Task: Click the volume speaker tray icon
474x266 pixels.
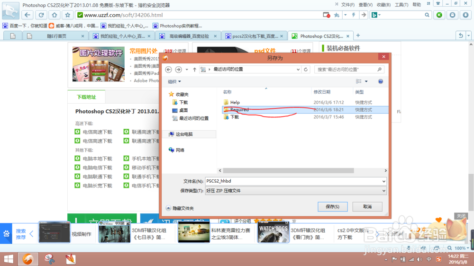Action: coord(419,259)
